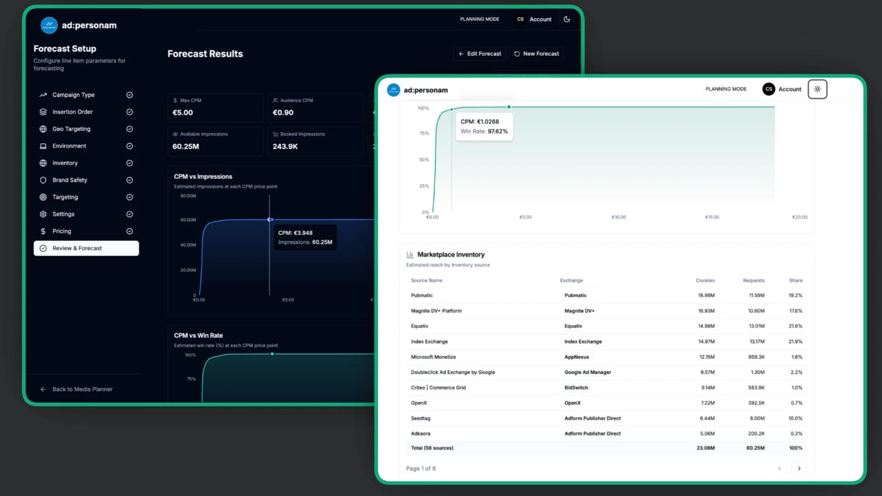The height and width of the screenshot is (496, 882).
Task: Click PLANNING MODE badge in dark window
Action: pos(480,19)
